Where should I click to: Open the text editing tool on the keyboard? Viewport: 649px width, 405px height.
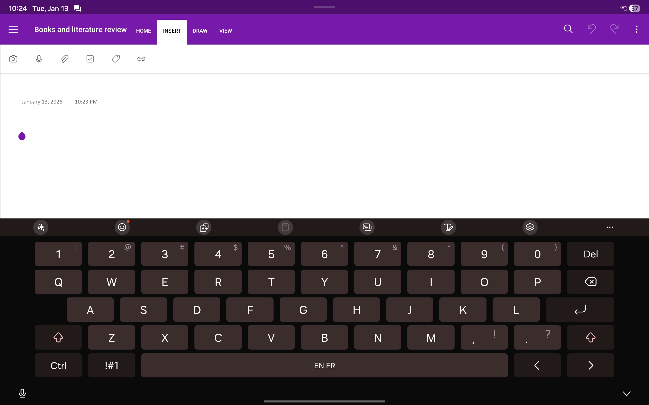coord(448,227)
